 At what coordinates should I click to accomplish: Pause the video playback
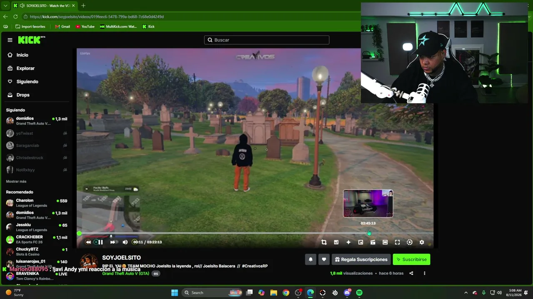100,242
